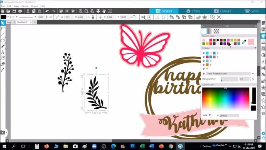Switch to the Untitled-2 document tab
This screenshot has width=266, height=150.
(22, 22)
